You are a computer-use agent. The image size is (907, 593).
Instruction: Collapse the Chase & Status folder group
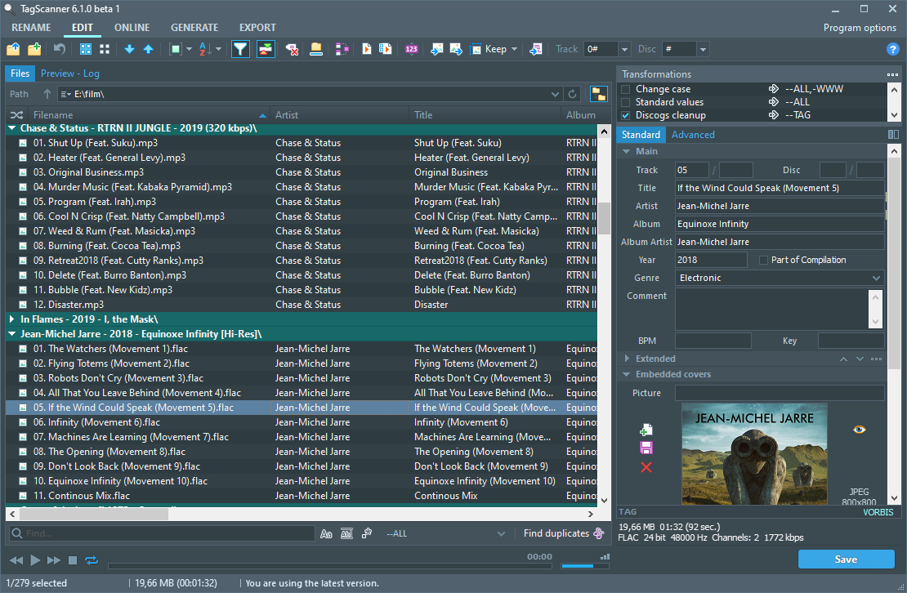click(x=11, y=128)
